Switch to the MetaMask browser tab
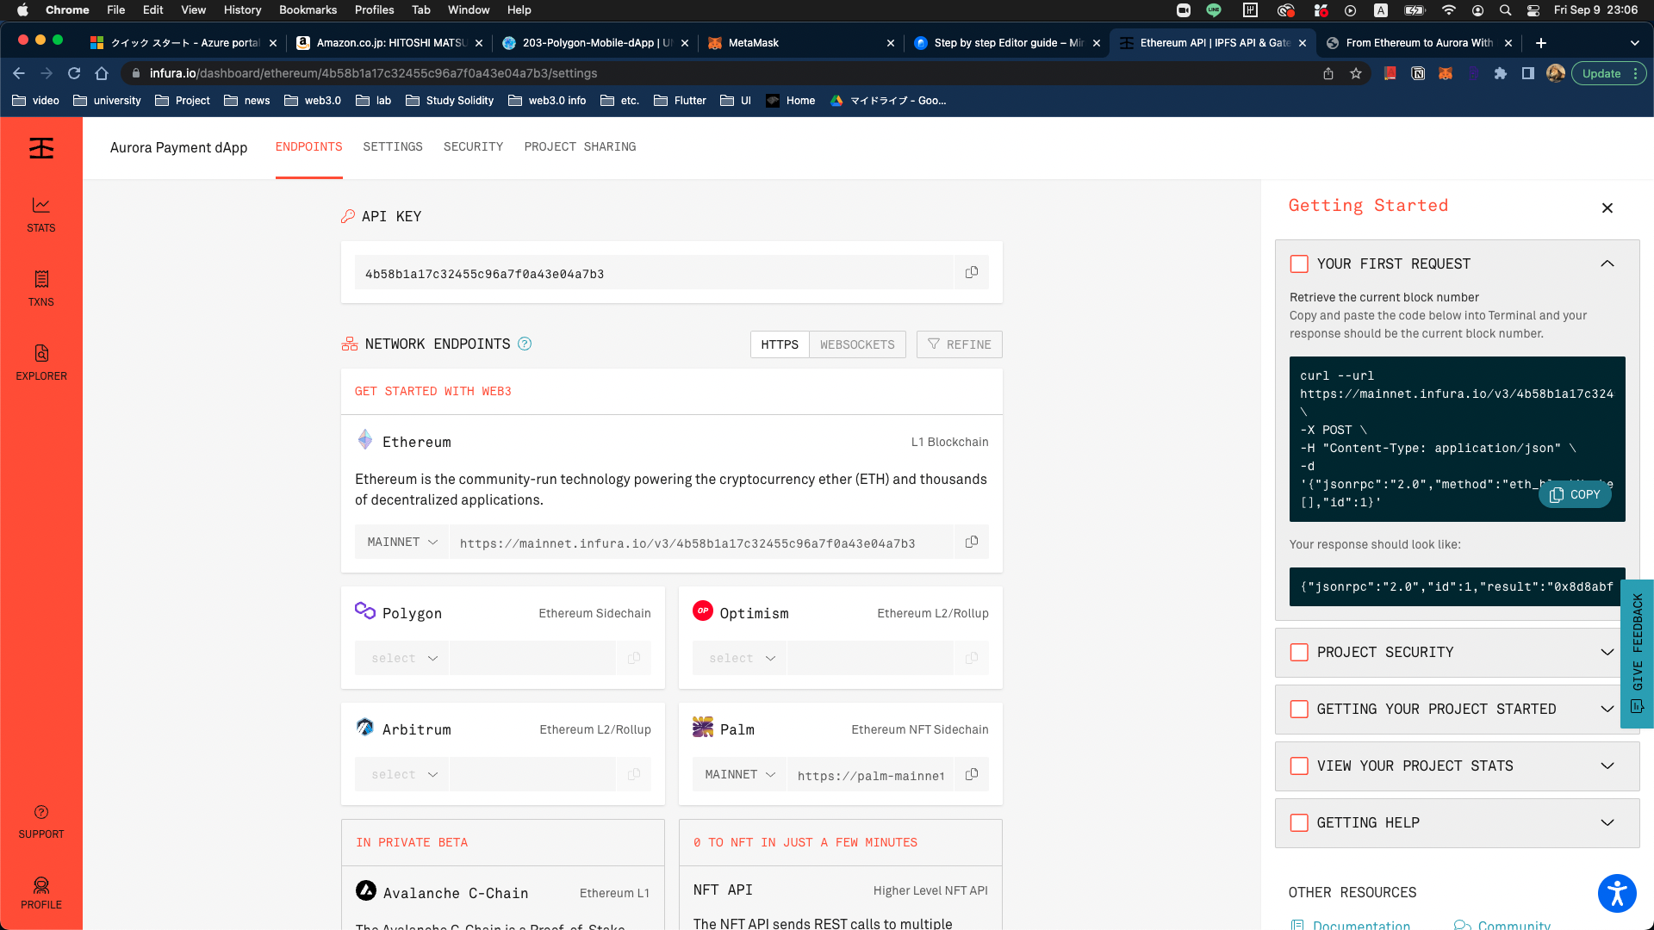 tap(801, 43)
